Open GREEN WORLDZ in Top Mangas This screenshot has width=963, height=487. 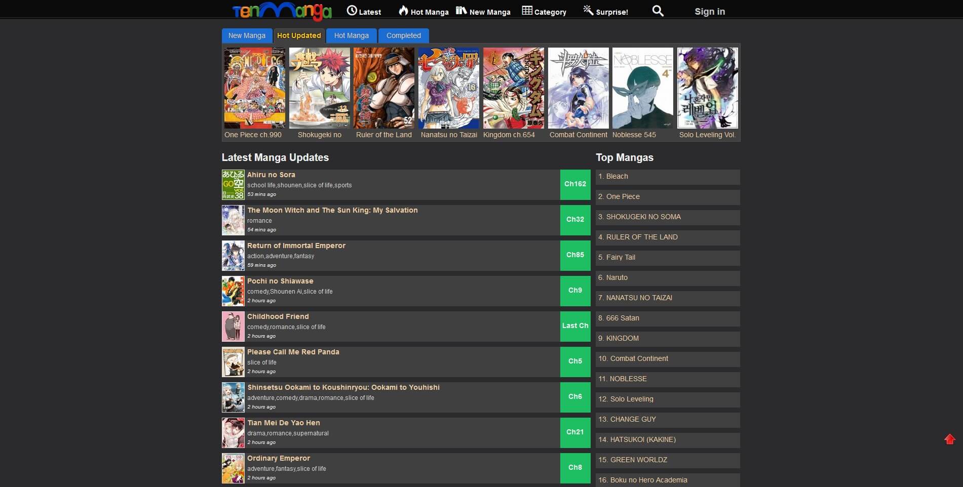coord(668,460)
